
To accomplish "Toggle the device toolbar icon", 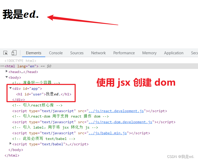I will [x=14, y=53].
